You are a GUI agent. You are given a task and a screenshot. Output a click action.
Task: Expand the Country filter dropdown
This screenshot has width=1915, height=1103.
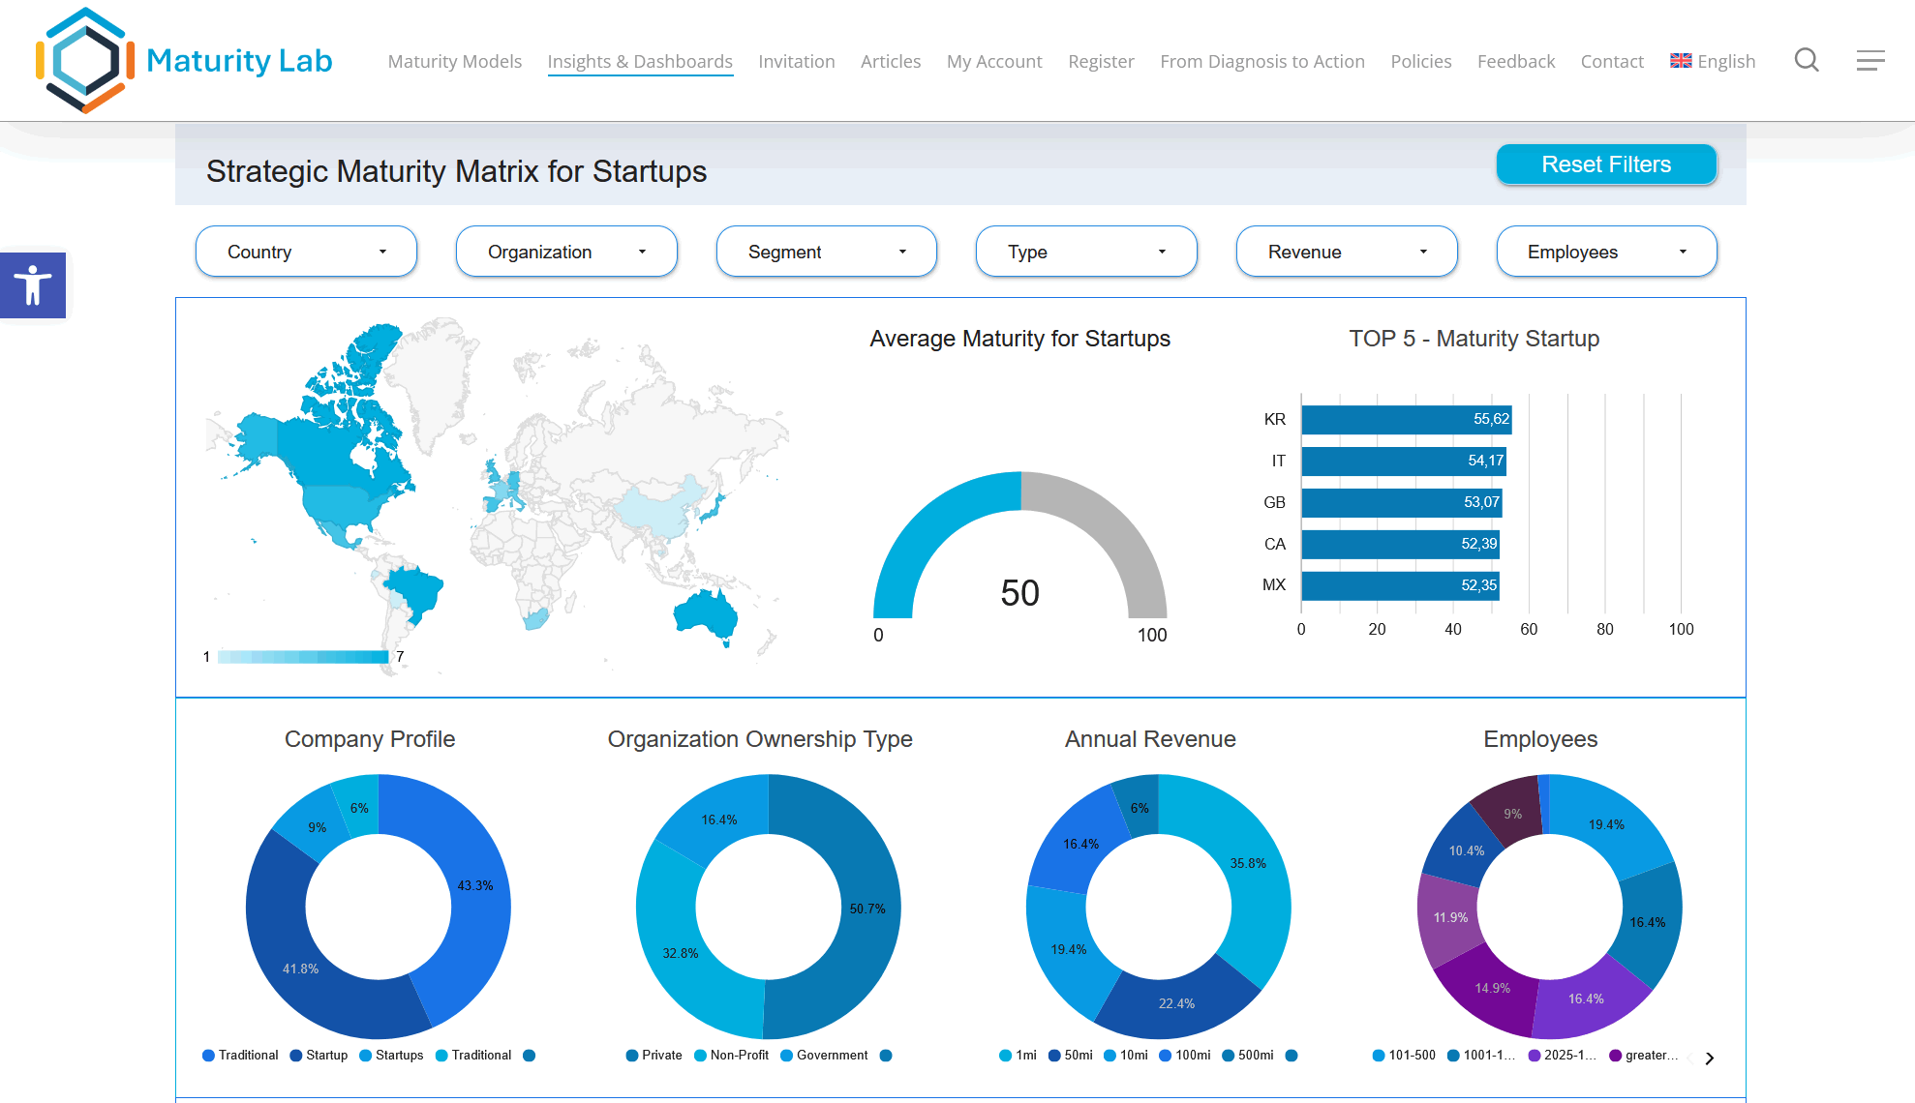pos(306,252)
